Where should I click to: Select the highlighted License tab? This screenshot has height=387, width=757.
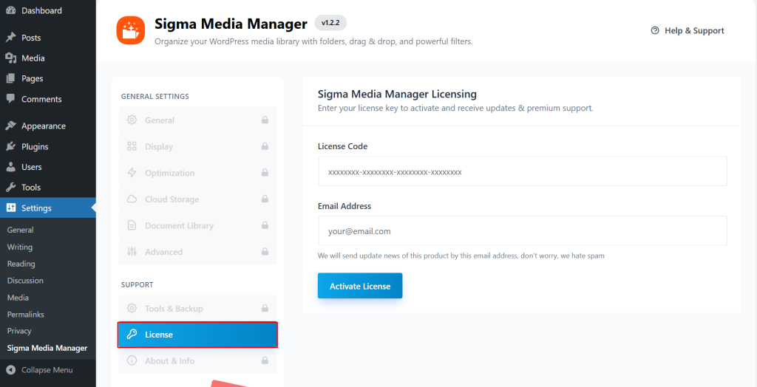197,335
